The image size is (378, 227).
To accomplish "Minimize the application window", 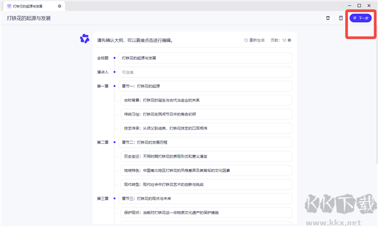I will point(349,6).
